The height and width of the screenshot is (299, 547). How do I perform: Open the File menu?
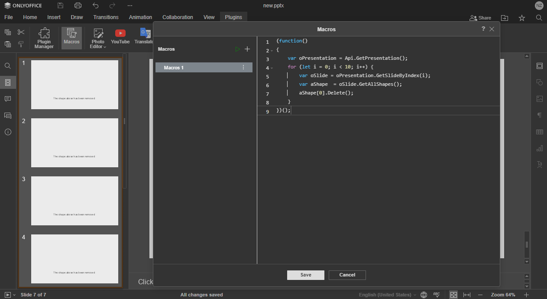click(x=8, y=17)
